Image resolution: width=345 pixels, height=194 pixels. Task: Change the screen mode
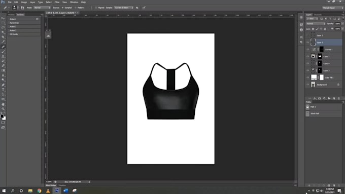3,128
